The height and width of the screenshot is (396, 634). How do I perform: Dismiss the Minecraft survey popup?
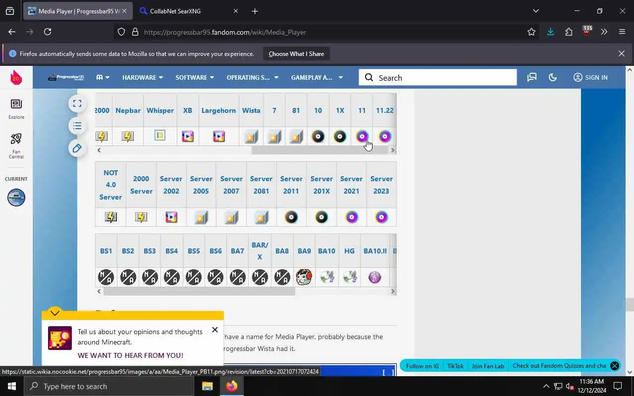[215, 330]
